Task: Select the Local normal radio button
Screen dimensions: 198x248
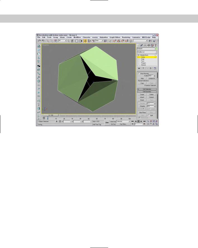Action: pyautogui.click(x=150, y=109)
